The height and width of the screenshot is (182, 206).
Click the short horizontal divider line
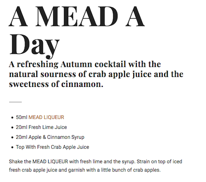[15, 102]
